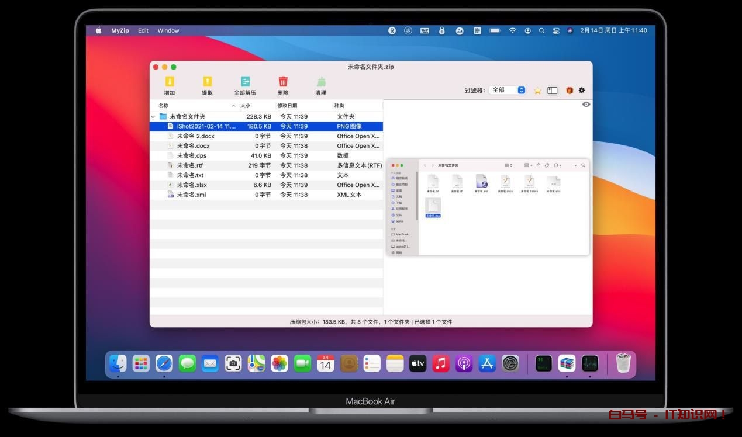Image resolution: width=742 pixels, height=437 pixels.
Task: Click the 删除 (Delete) trash icon
Action: coord(283,82)
